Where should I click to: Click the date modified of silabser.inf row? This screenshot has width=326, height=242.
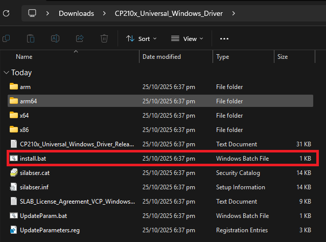coord(169,187)
